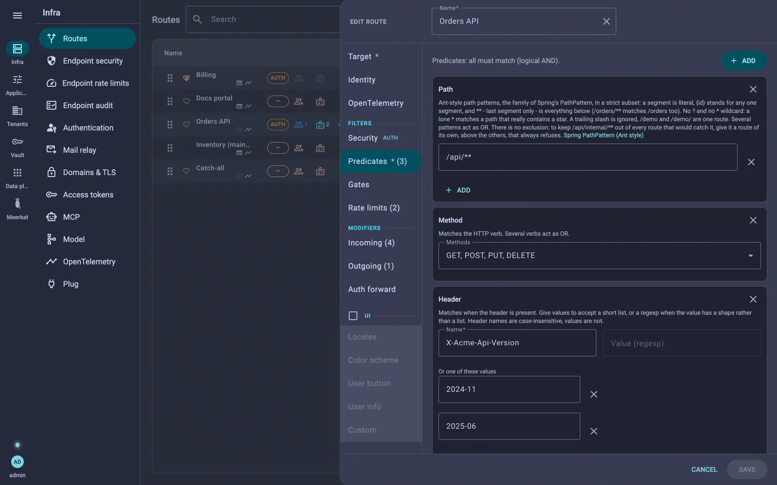This screenshot has height=485, width=777.
Task: Click the Catch-all badge icon
Action: [x=321, y=171]
